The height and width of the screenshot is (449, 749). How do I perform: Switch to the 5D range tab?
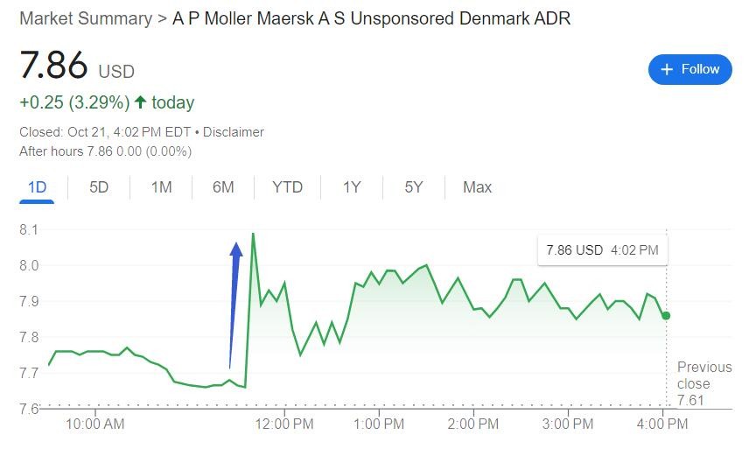[x=99, y=187]
